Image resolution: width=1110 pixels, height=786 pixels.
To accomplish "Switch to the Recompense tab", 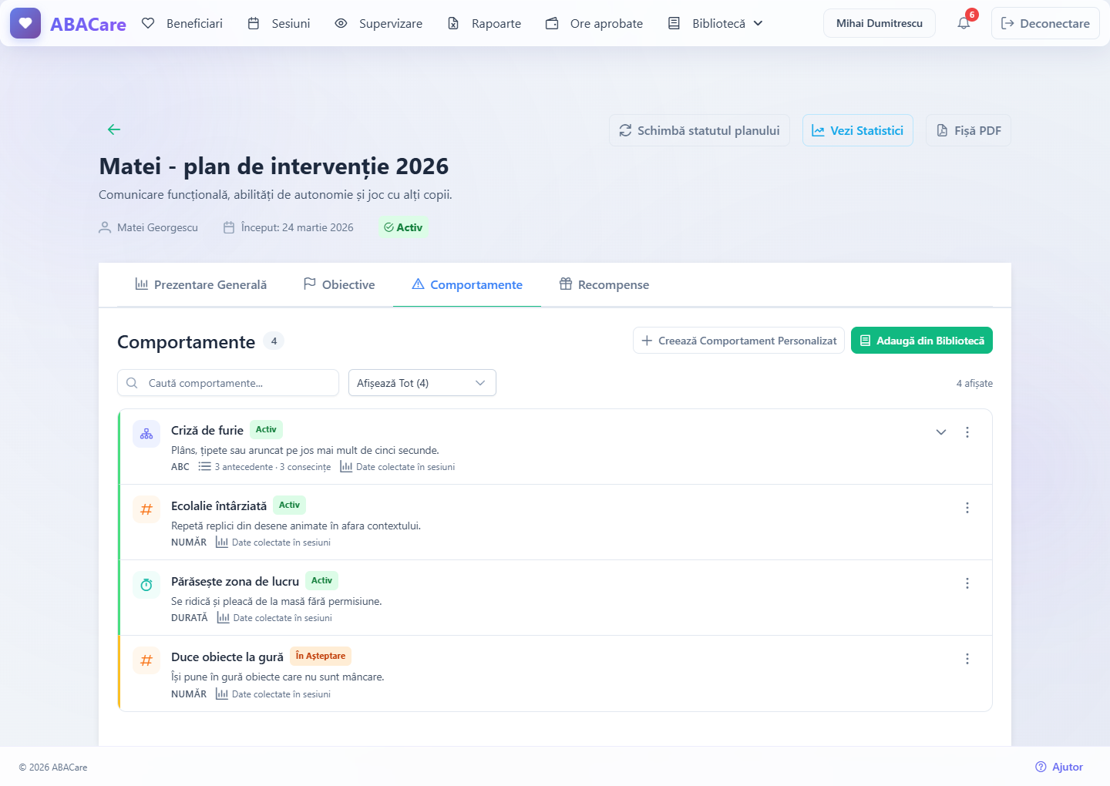I will click(x=604, y=284).
